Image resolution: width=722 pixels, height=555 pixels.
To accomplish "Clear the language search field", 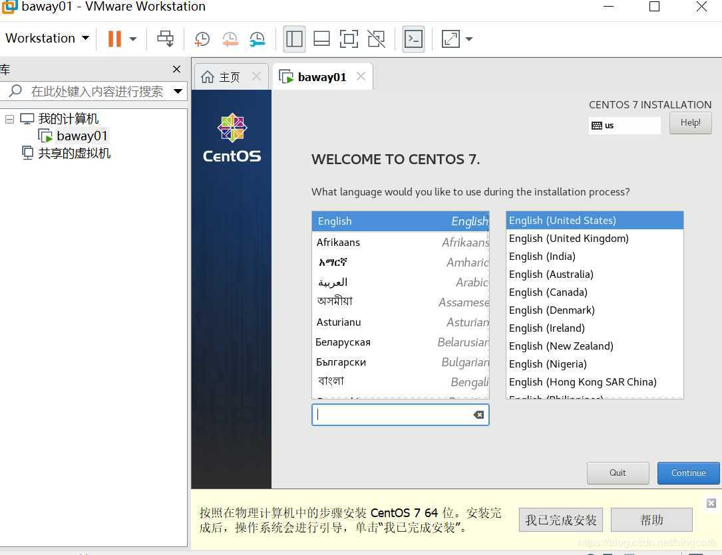I will (478, 415).
